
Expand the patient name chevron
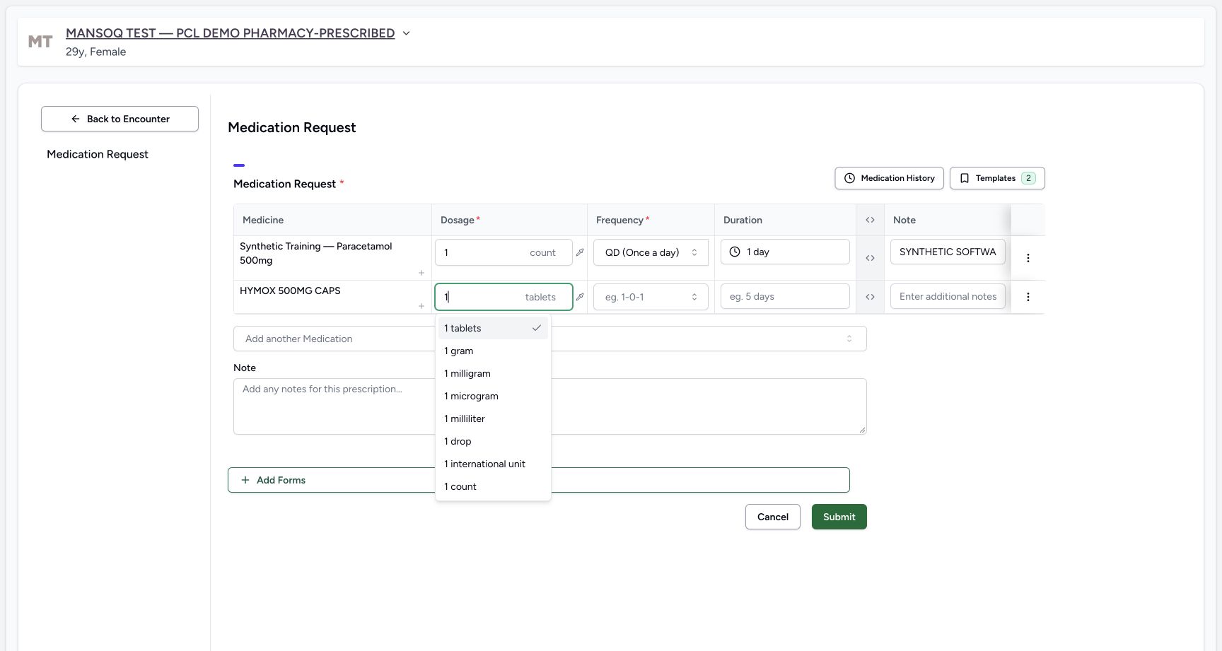click(406, 33)
